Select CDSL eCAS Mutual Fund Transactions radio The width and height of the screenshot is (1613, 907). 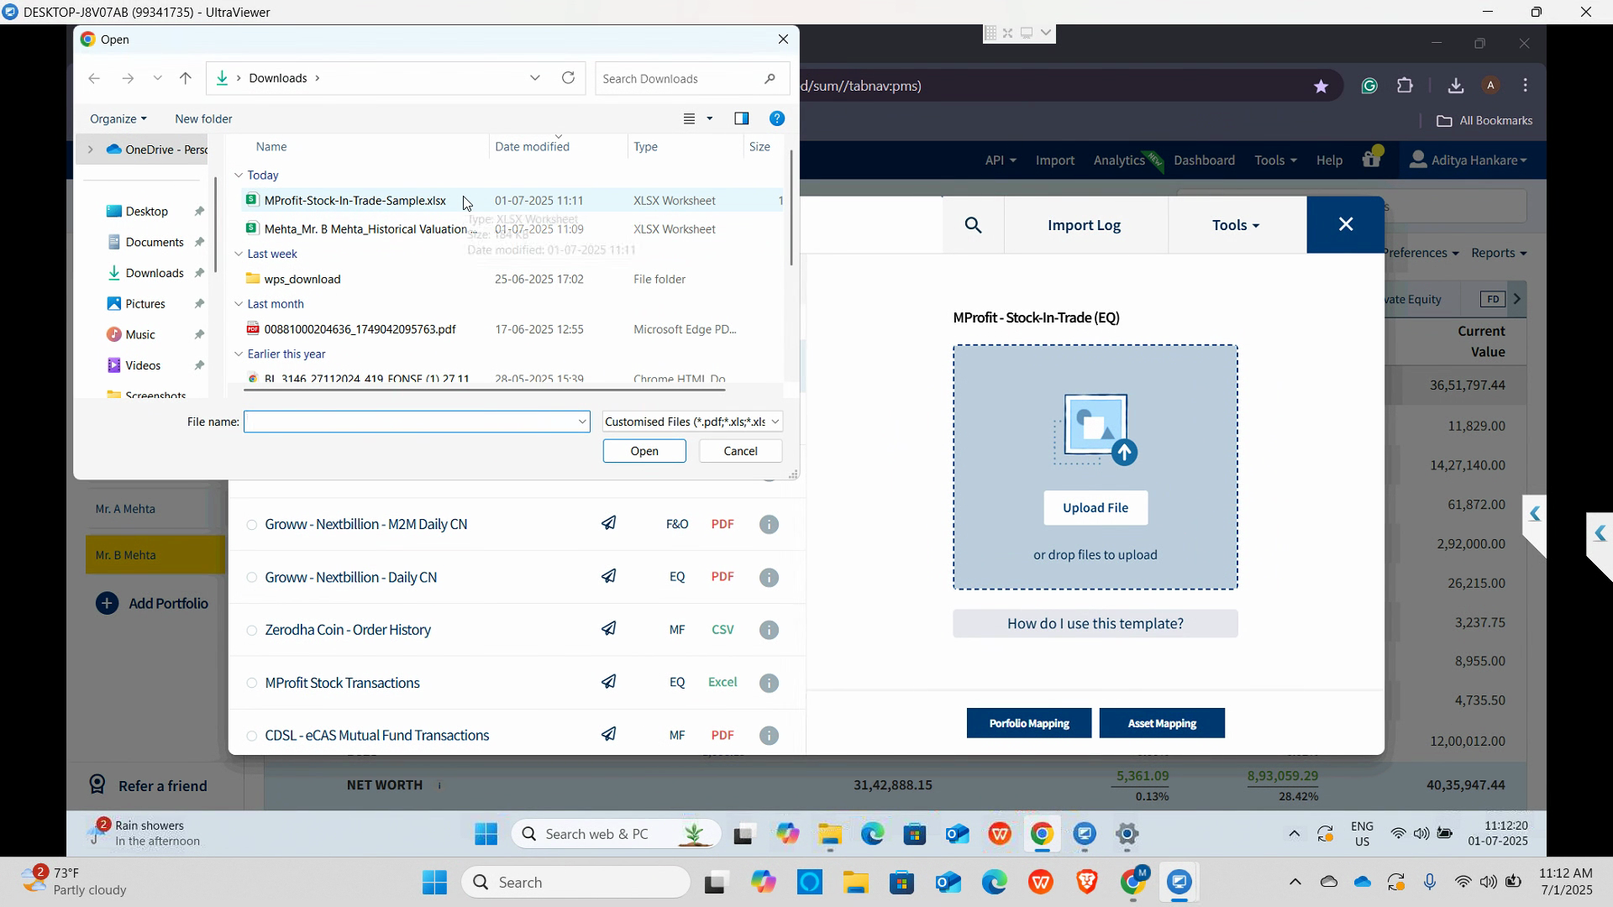click(251, 737)
